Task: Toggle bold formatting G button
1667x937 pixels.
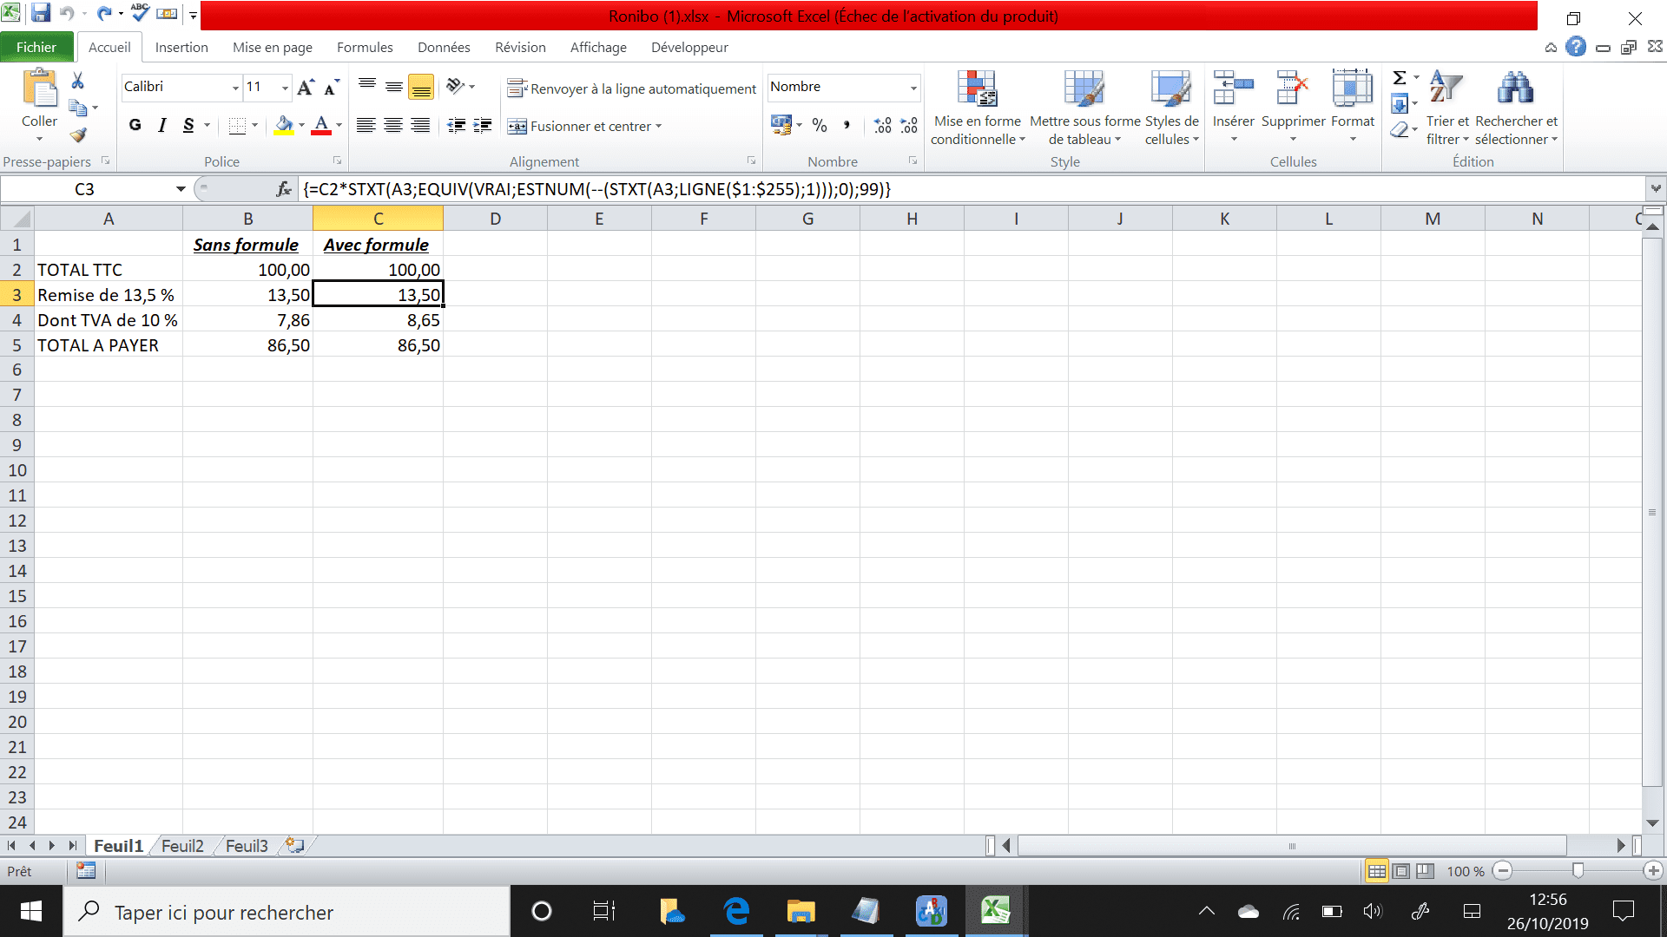Action: [x=135, y=126]
